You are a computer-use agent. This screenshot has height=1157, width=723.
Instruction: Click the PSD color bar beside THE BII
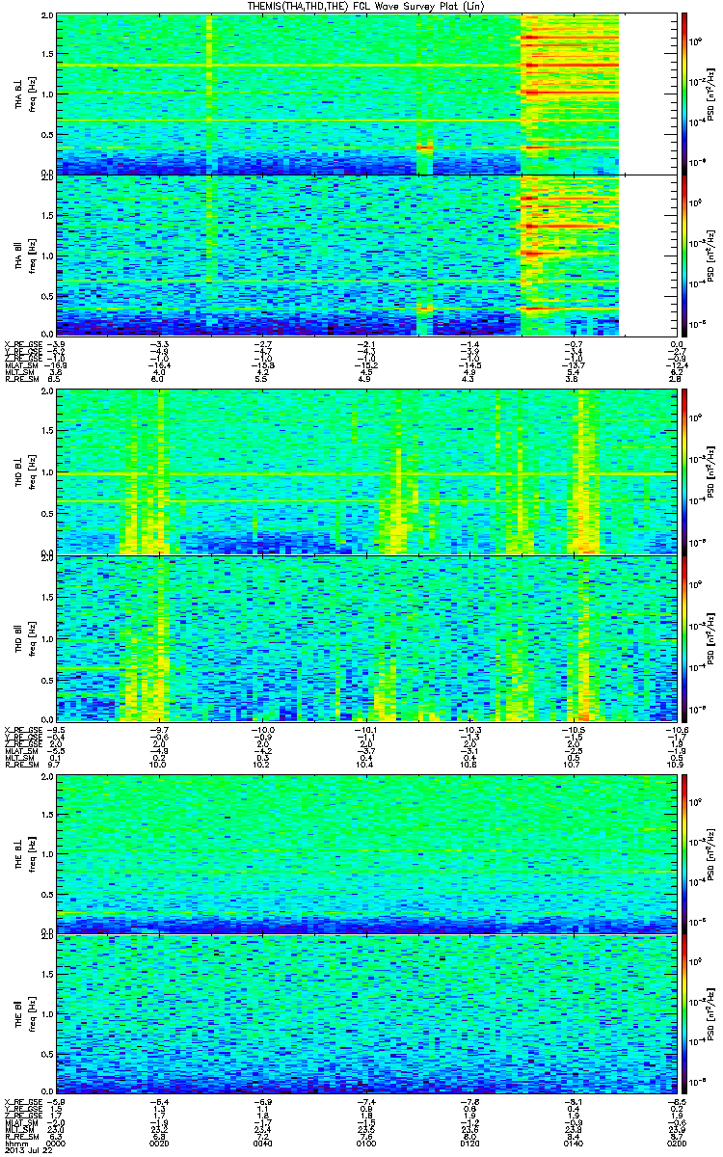click(684, 1013)
